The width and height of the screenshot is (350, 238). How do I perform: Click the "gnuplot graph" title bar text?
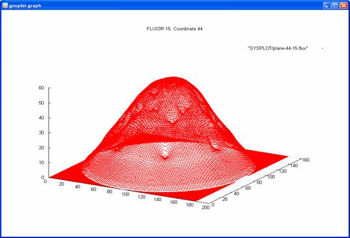click(25, 6)
